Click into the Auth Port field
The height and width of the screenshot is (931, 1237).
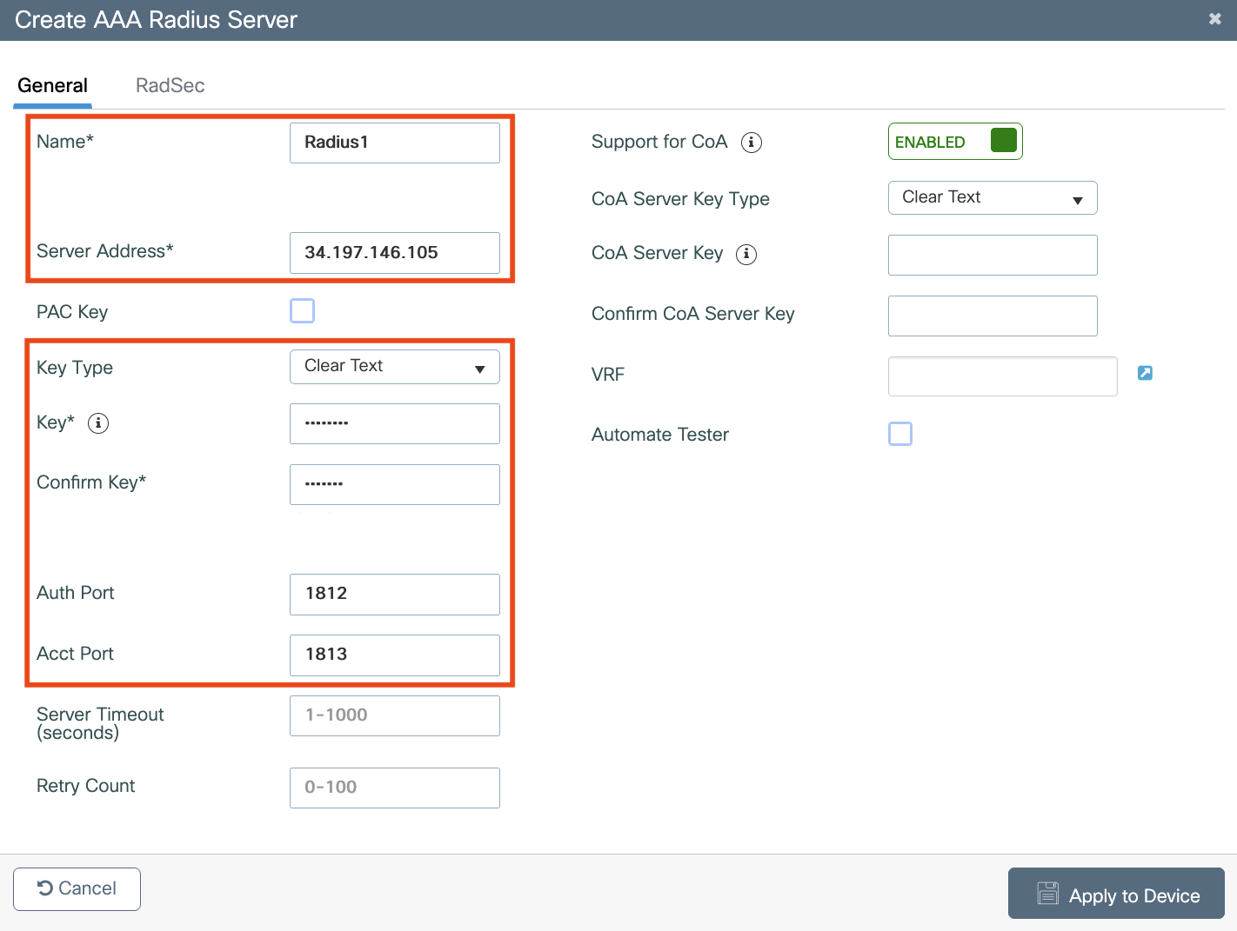pos(394,594)
